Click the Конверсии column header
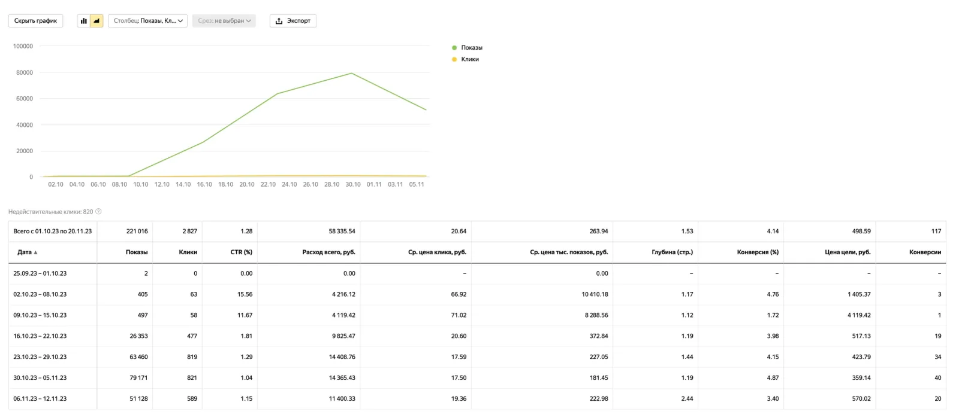Viewport: 959px width, 417px height. pos(925,252)
